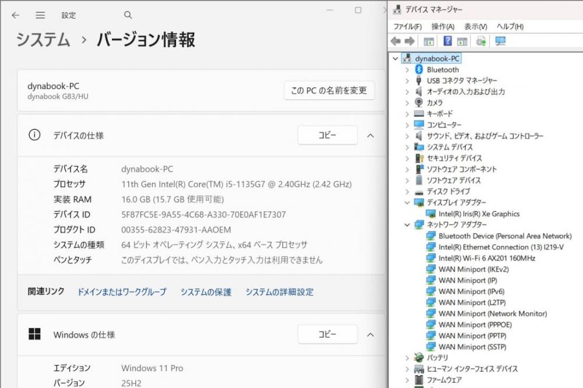The image size is (583, 388).
Task: Expand the キーボード device category
Action: (x=407, y=114)
